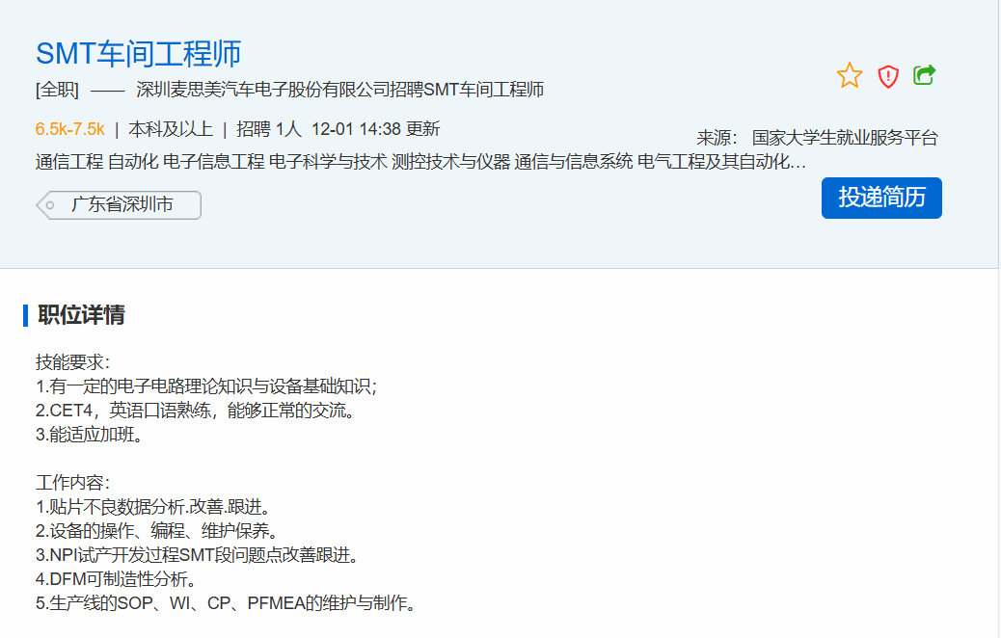Click the 技能要求 heading line
Viewport: 1001px width, 638px height.
click(x=73, y=362)
